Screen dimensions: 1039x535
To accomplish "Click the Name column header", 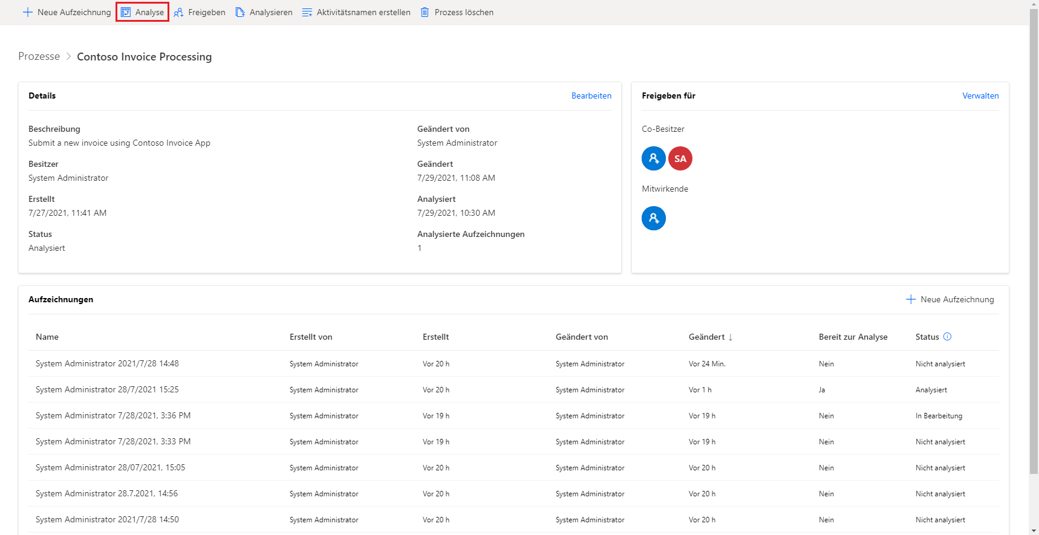I will tap(47, 337).
